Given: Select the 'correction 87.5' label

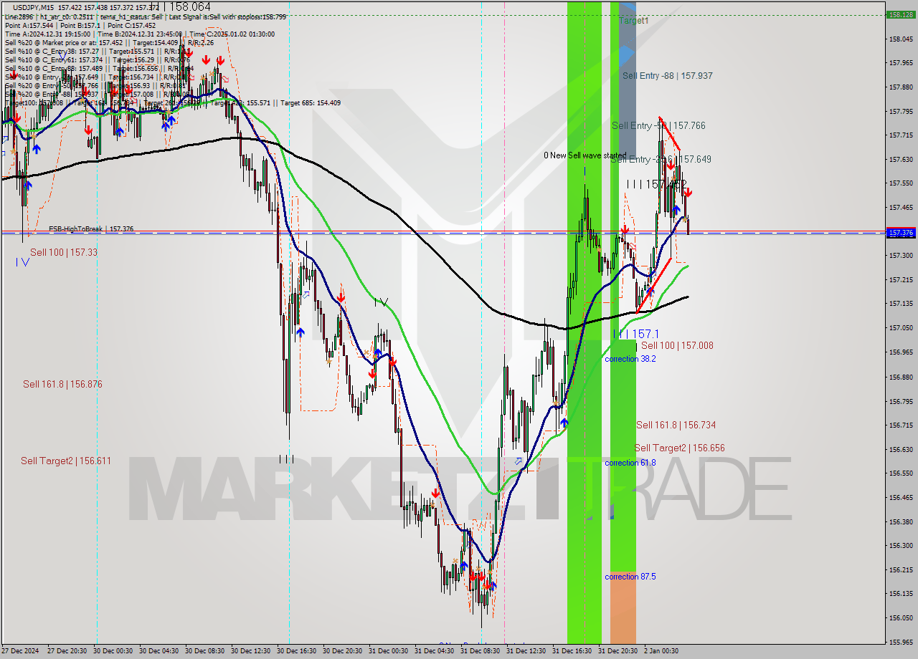Looking at the screenshot, I should point(630,577).
